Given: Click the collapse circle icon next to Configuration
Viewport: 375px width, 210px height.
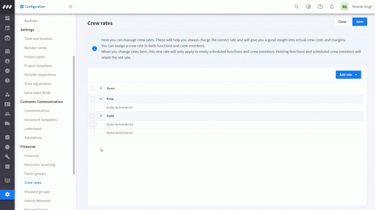Looking at the screenshot, I should (x=70, y=7).
